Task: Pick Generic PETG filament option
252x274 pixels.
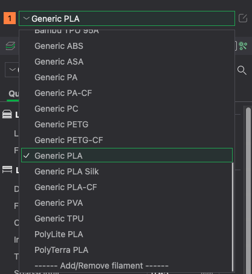Action: point(127,124)
